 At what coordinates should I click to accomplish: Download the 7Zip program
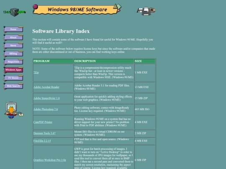point(36,73)
